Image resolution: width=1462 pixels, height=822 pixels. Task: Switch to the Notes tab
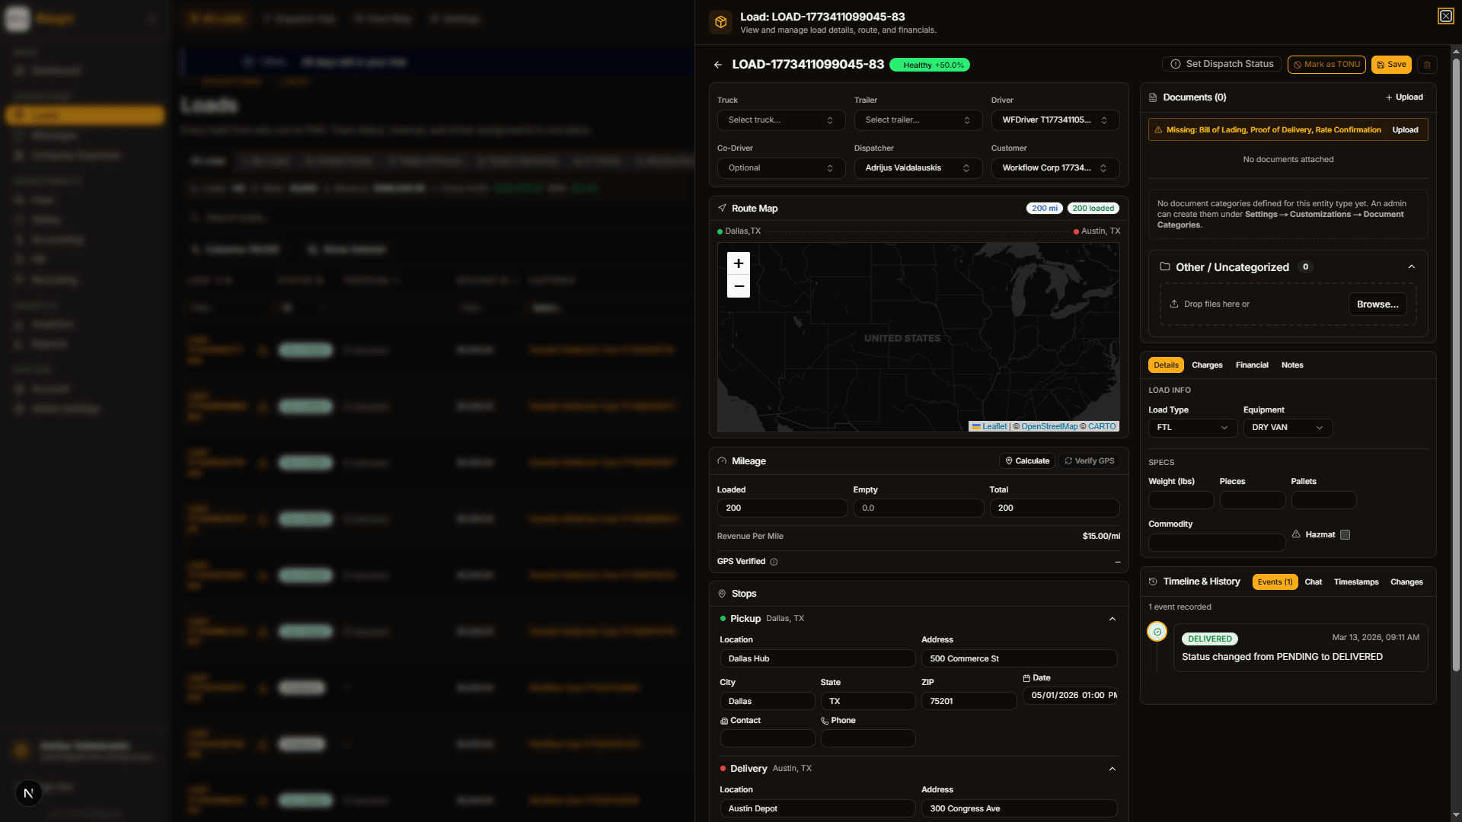click(1292, 365)
